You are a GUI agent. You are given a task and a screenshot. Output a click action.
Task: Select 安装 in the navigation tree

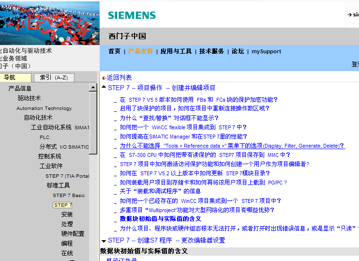pyautogui.click(x=67, y=215)
